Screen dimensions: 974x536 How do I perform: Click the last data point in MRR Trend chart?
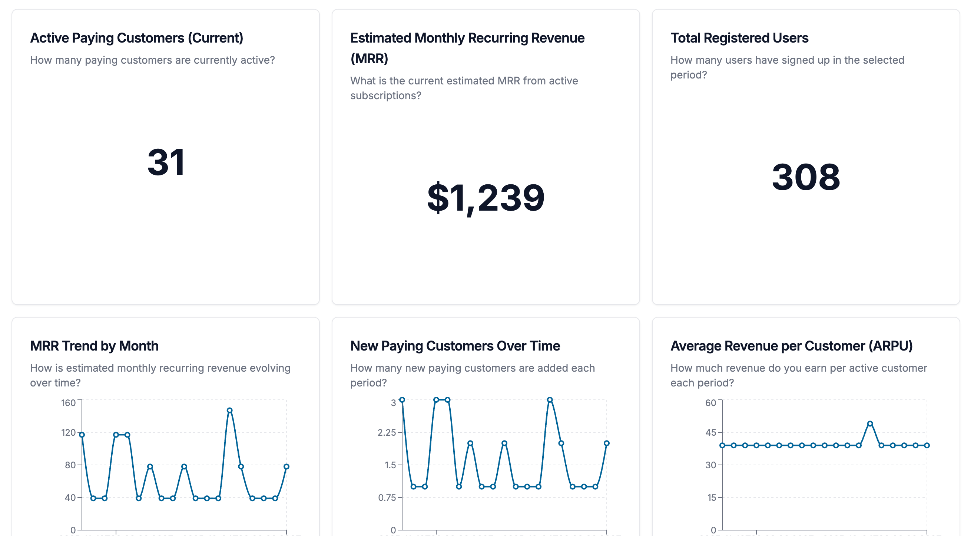[x=286, y=466]
